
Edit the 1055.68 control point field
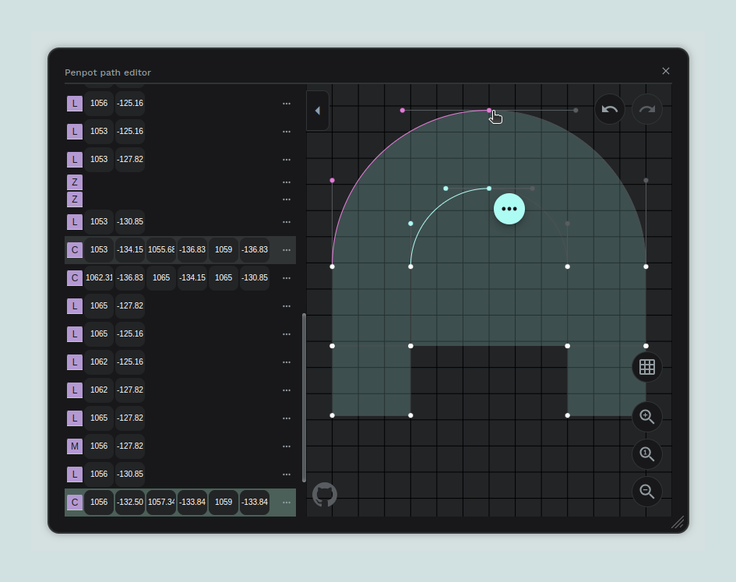click(x=161, y=250)
